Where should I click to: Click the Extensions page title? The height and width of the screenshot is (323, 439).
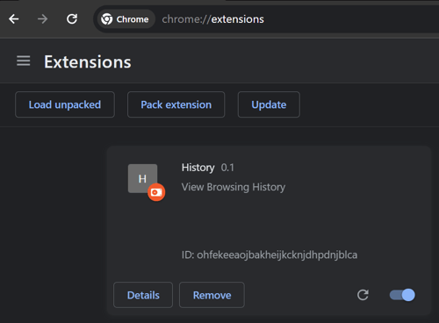pos(88,62)
